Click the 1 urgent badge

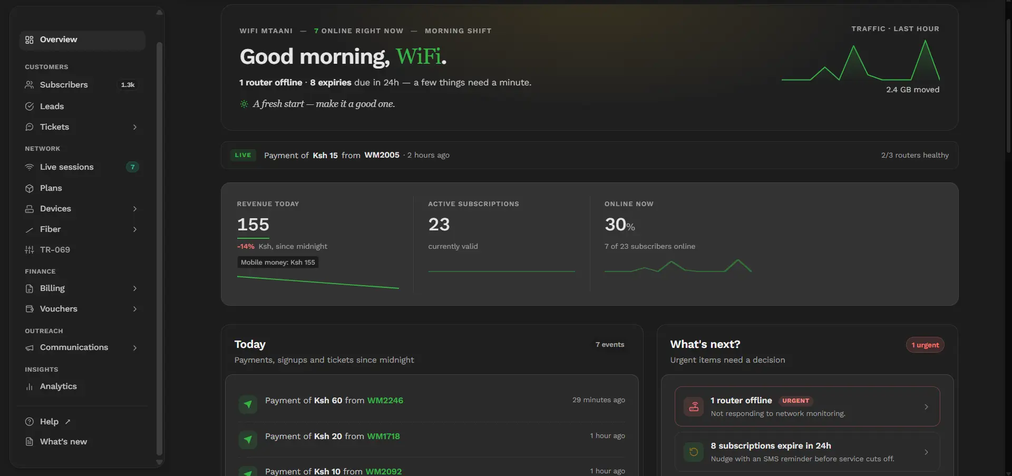(x=925, y=345)
